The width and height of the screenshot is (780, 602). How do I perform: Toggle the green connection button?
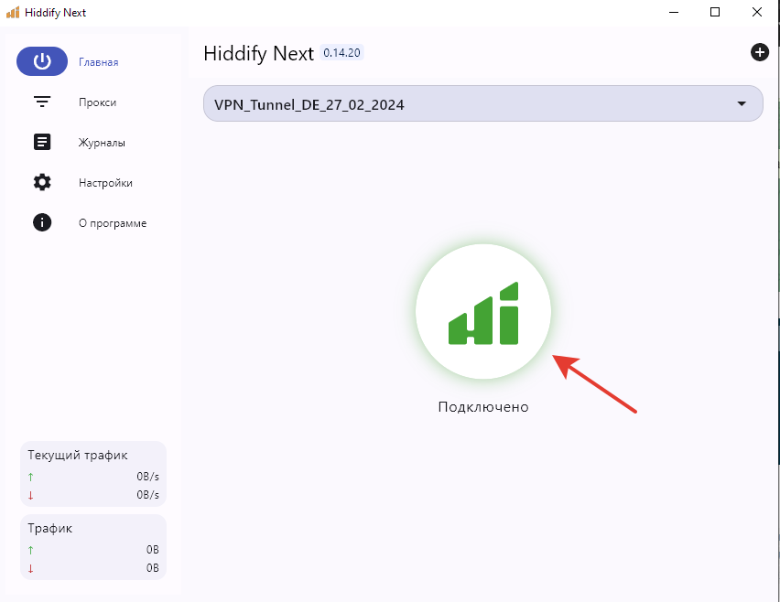tap(483, 312)
